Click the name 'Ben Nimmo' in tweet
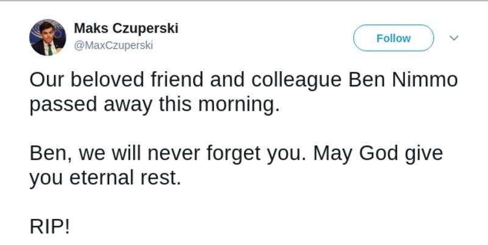 (403, 80)
